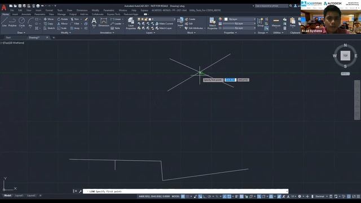
Task: Click Match Layer button
Action: 164,28
